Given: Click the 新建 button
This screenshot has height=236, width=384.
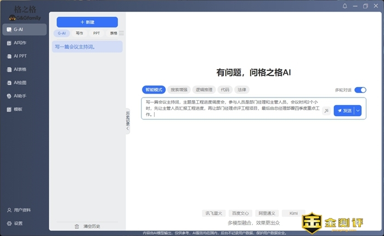Looking at the screenshot, I should [x=87, y=22].
